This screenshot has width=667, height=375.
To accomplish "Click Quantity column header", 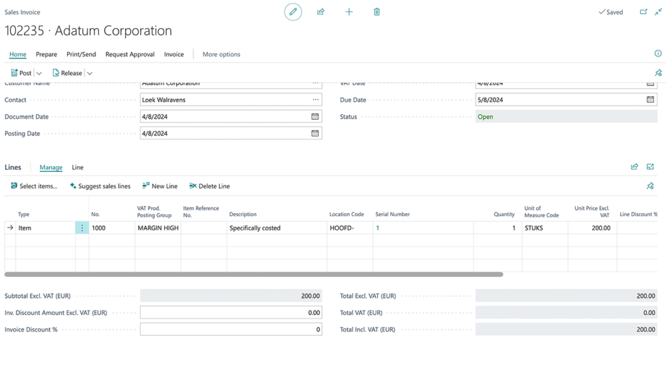I will pyautogui.click(x=504, y=214).
